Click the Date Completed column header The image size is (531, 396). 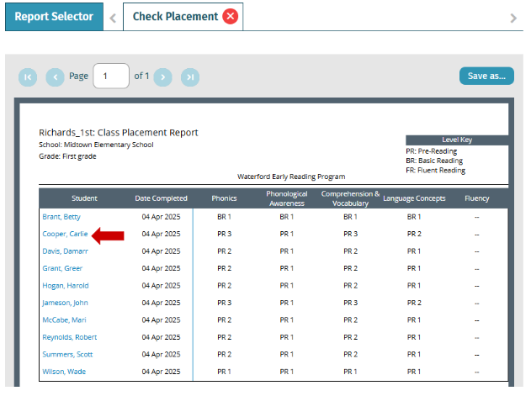[162, 198]
